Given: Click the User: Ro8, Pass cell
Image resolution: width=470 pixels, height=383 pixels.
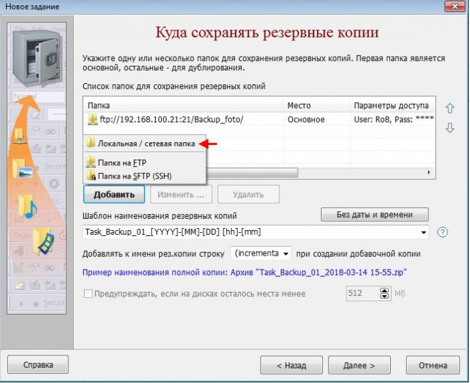Looking at the screenshot, I should click(x=393, y=119).
